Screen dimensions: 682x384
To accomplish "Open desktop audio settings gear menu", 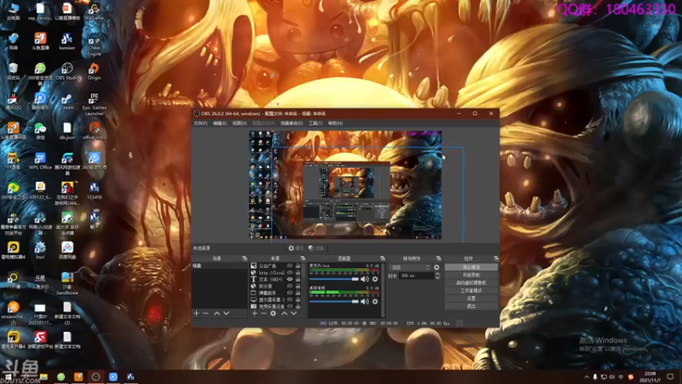I will 375,301.
